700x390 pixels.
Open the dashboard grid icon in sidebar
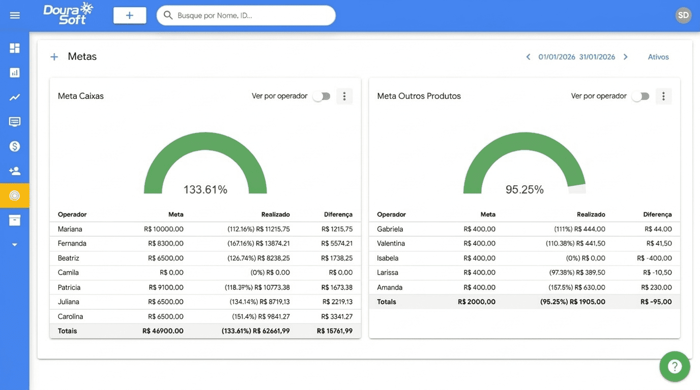[x=15, y=48]
